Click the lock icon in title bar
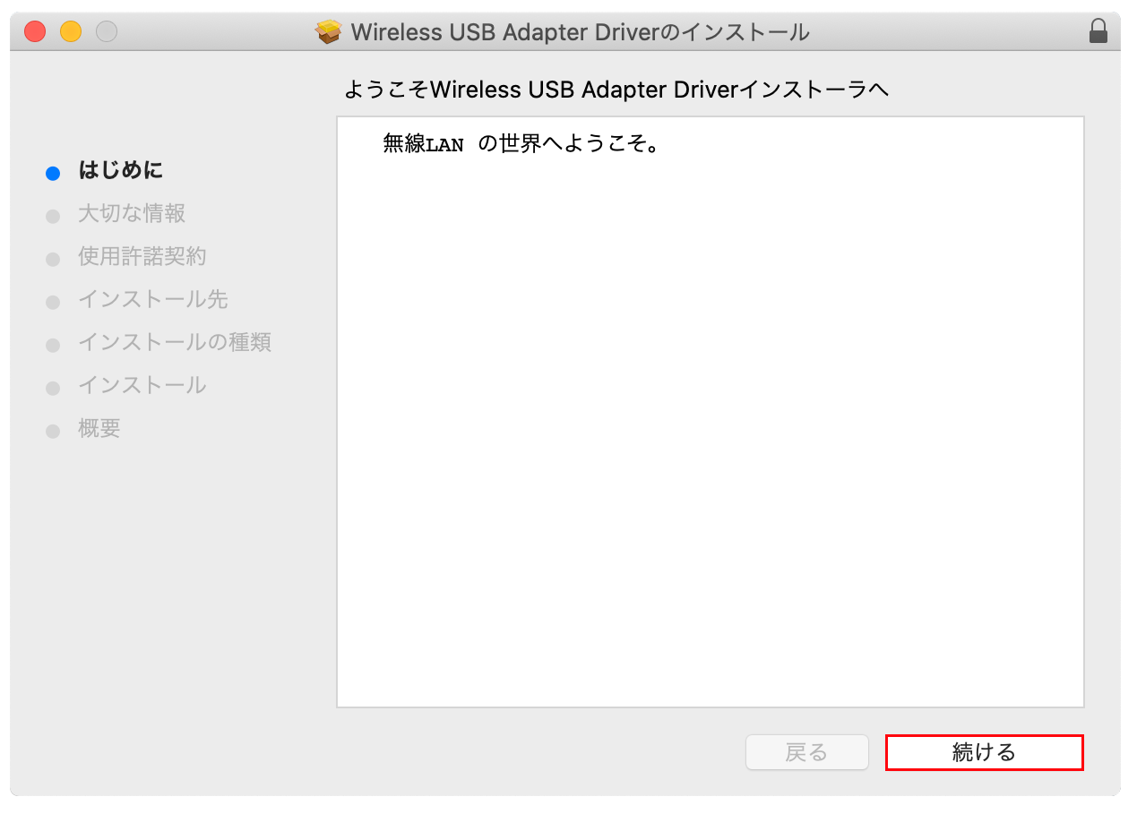This screenshot has width=1137, height=814. (x=1098, y=32)
